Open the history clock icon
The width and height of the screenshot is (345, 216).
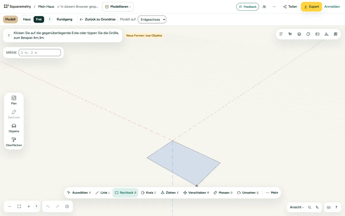67,206
